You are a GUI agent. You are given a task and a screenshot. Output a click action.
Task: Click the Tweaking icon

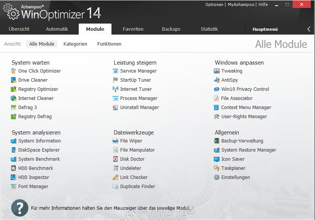(x=216, y=71)
